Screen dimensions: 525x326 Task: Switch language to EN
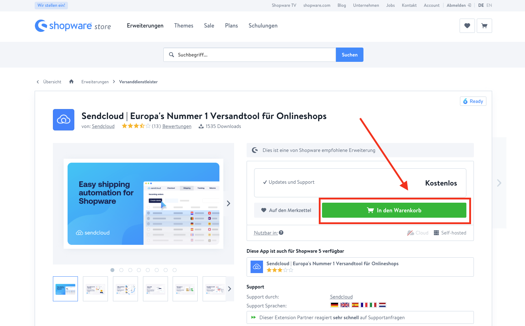[489, 5]
